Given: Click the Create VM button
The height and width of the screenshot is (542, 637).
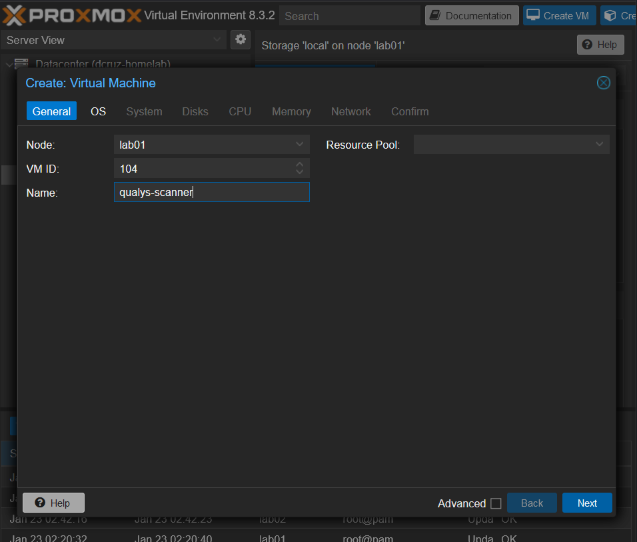Looking at the screenshot, I should coord(559,15).
